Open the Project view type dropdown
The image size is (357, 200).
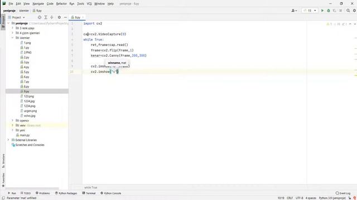(x=16, y=17)
